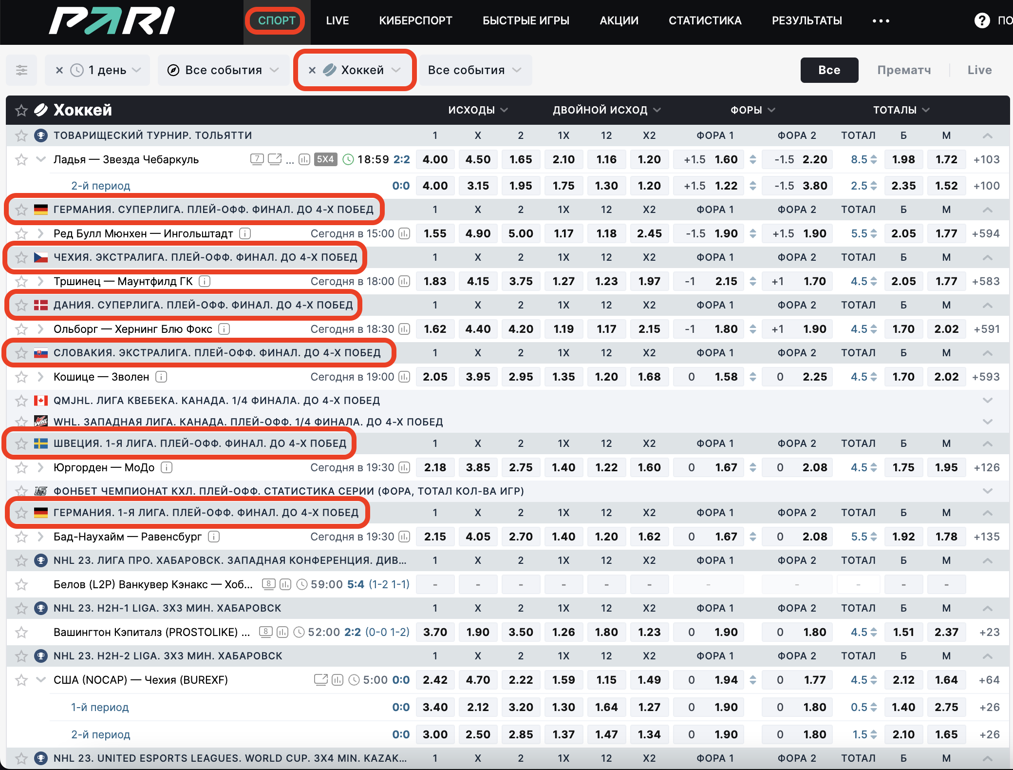The width and height of the screenshot is (1013, 770).
Task: Favorite the Юргорден — МоДо match
Action: [x=21, y=467]
